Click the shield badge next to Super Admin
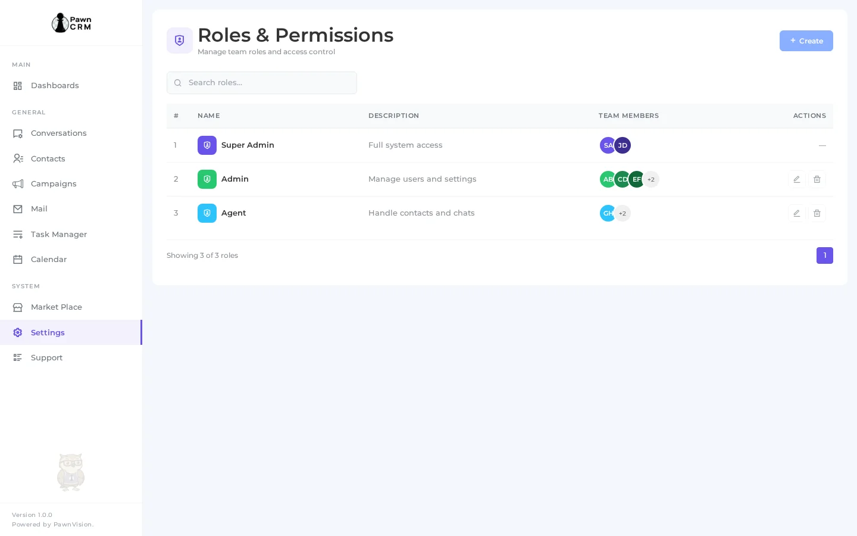Viewport: 857px width, 536px height. tap(207, 145)
